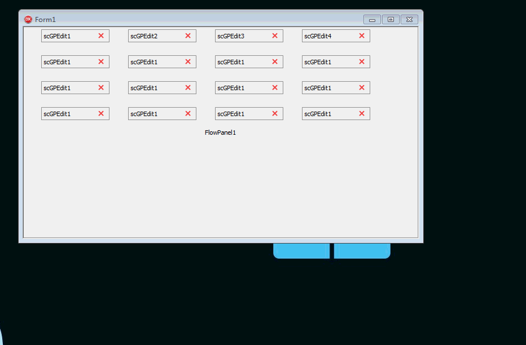The image size is (526, 345).
Task: Minimize the Form1 window
Action: point(372,20)
